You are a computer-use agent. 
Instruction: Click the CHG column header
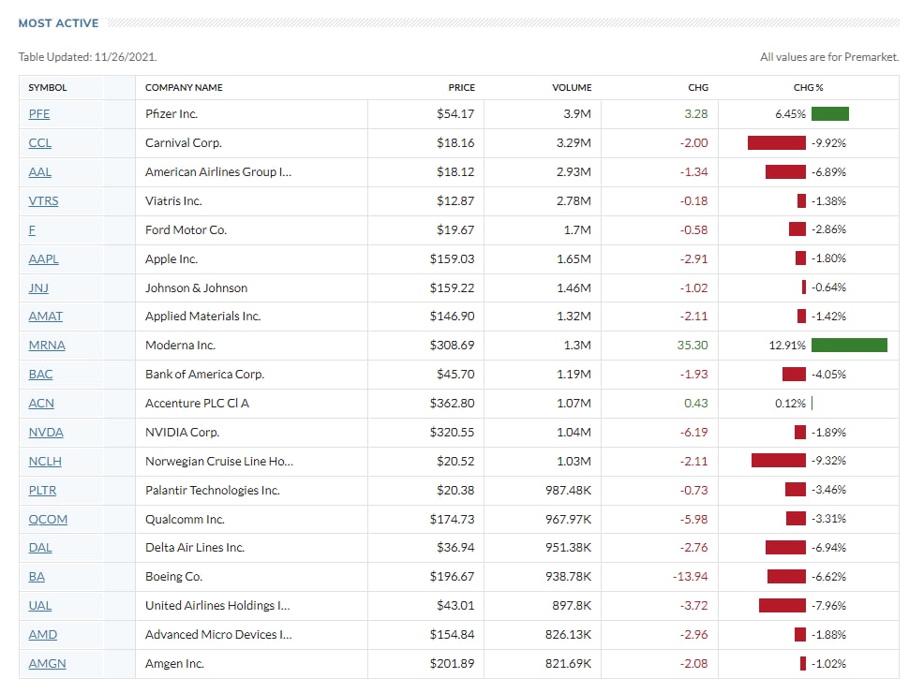point(698,87)
